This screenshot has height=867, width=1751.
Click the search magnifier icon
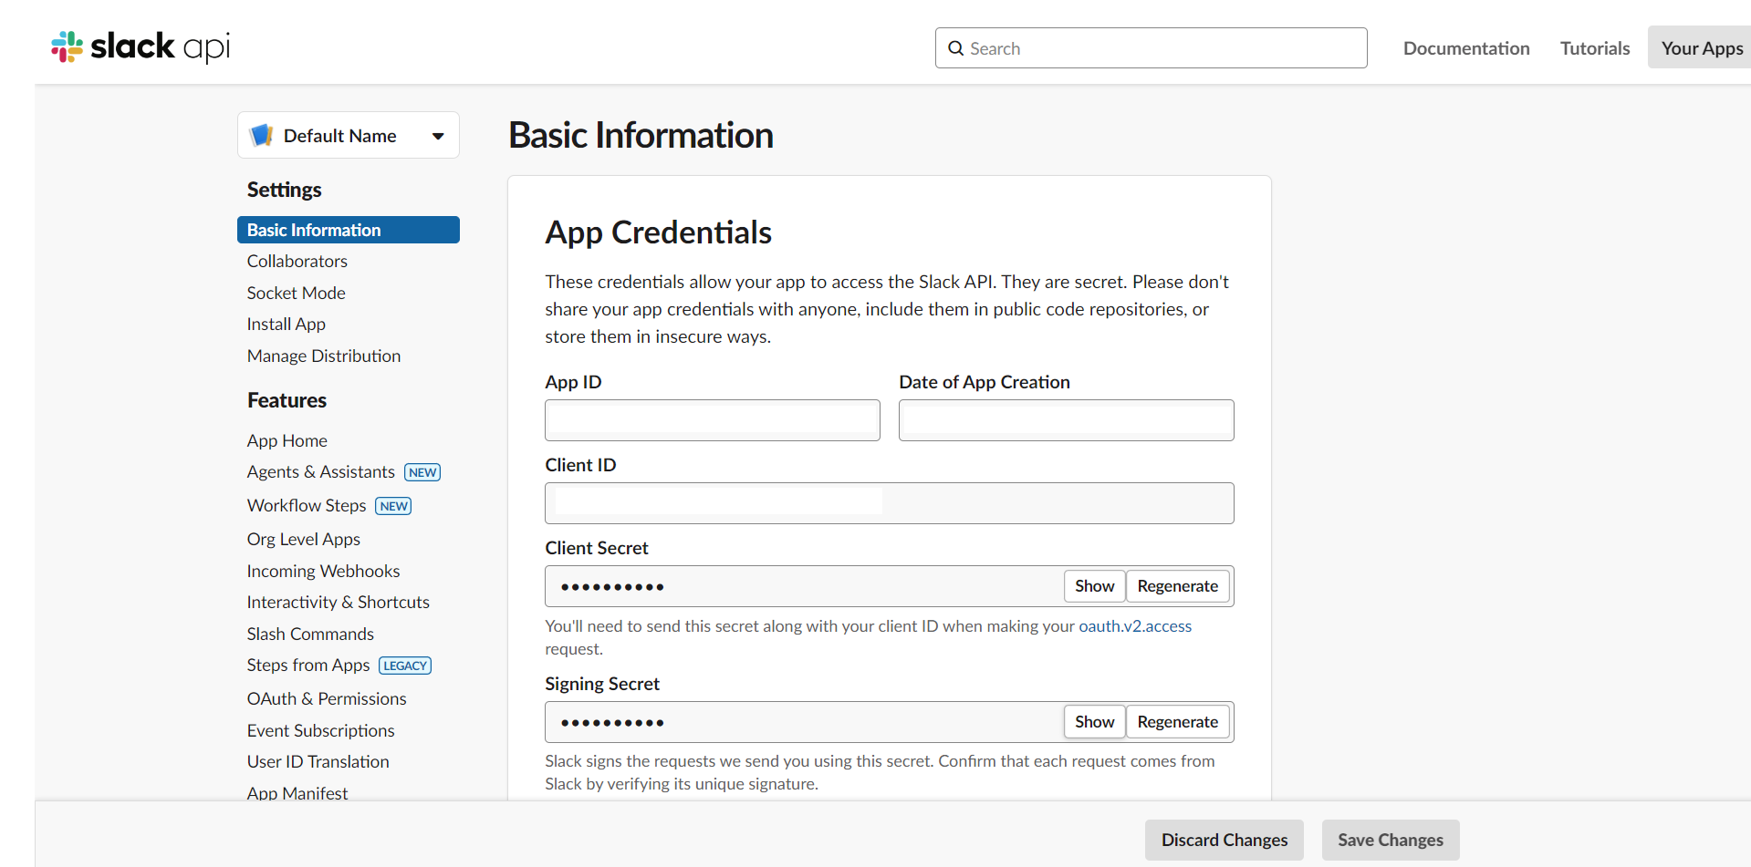[955, 47]
